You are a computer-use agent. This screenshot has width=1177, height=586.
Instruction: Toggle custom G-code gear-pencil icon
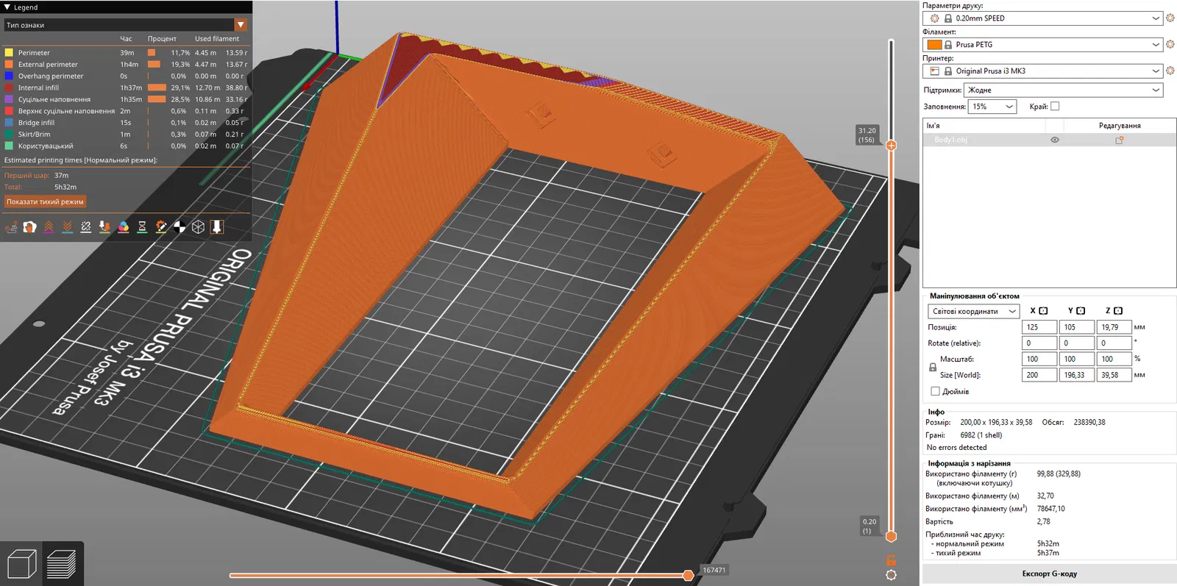[x=161, y=227]
